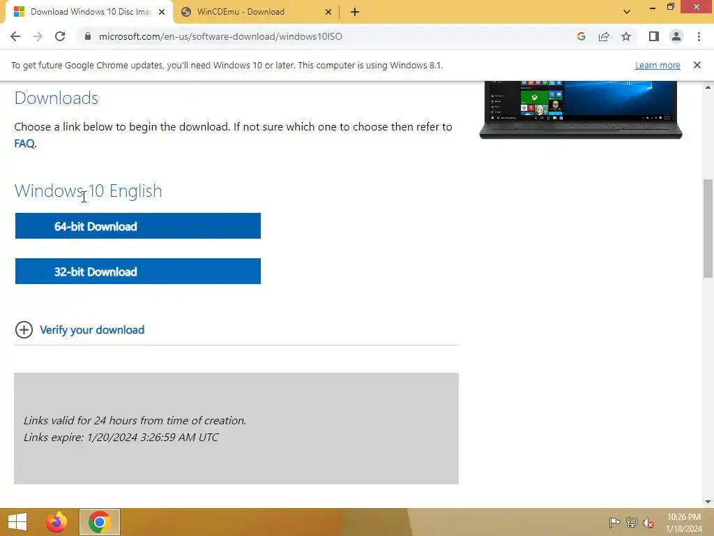Close the Download Windows 10 Disc Image tab
The image size is (714, 536).
pyautogui.click(x=162, y=12)
